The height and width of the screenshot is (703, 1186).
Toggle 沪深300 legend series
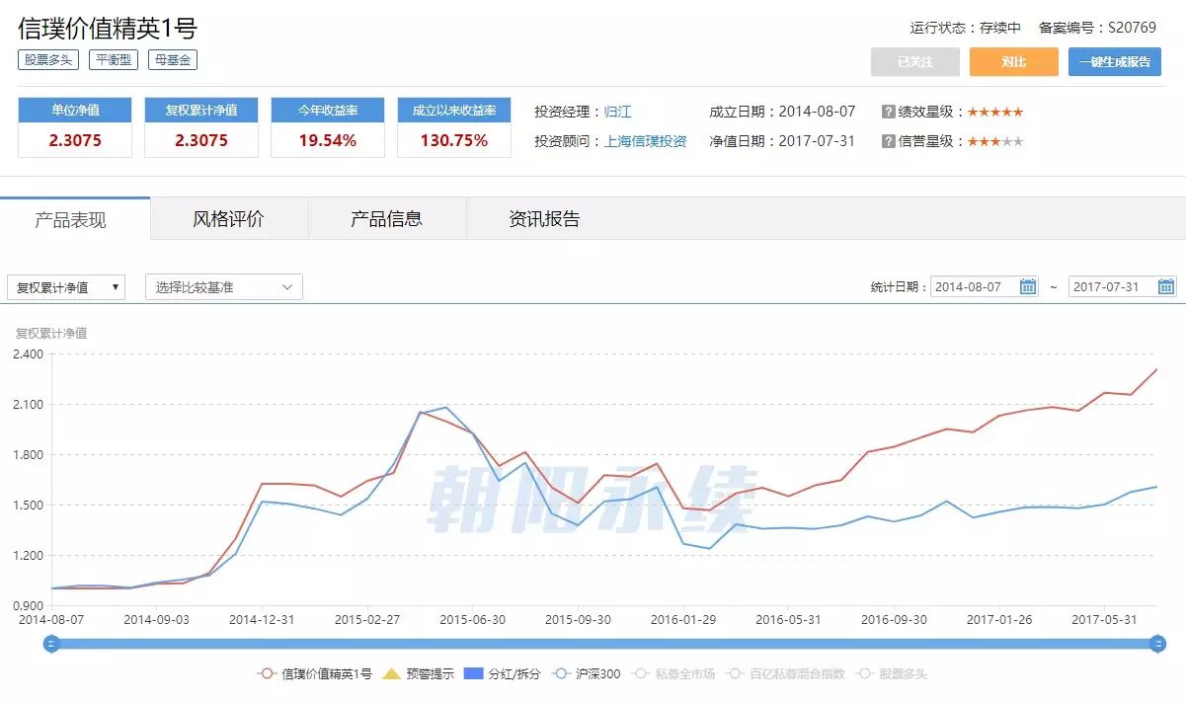coord(587,673)
